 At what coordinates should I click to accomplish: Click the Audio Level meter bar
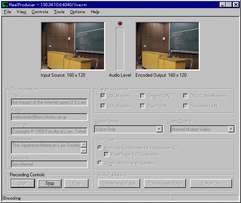tap(120, 49)
